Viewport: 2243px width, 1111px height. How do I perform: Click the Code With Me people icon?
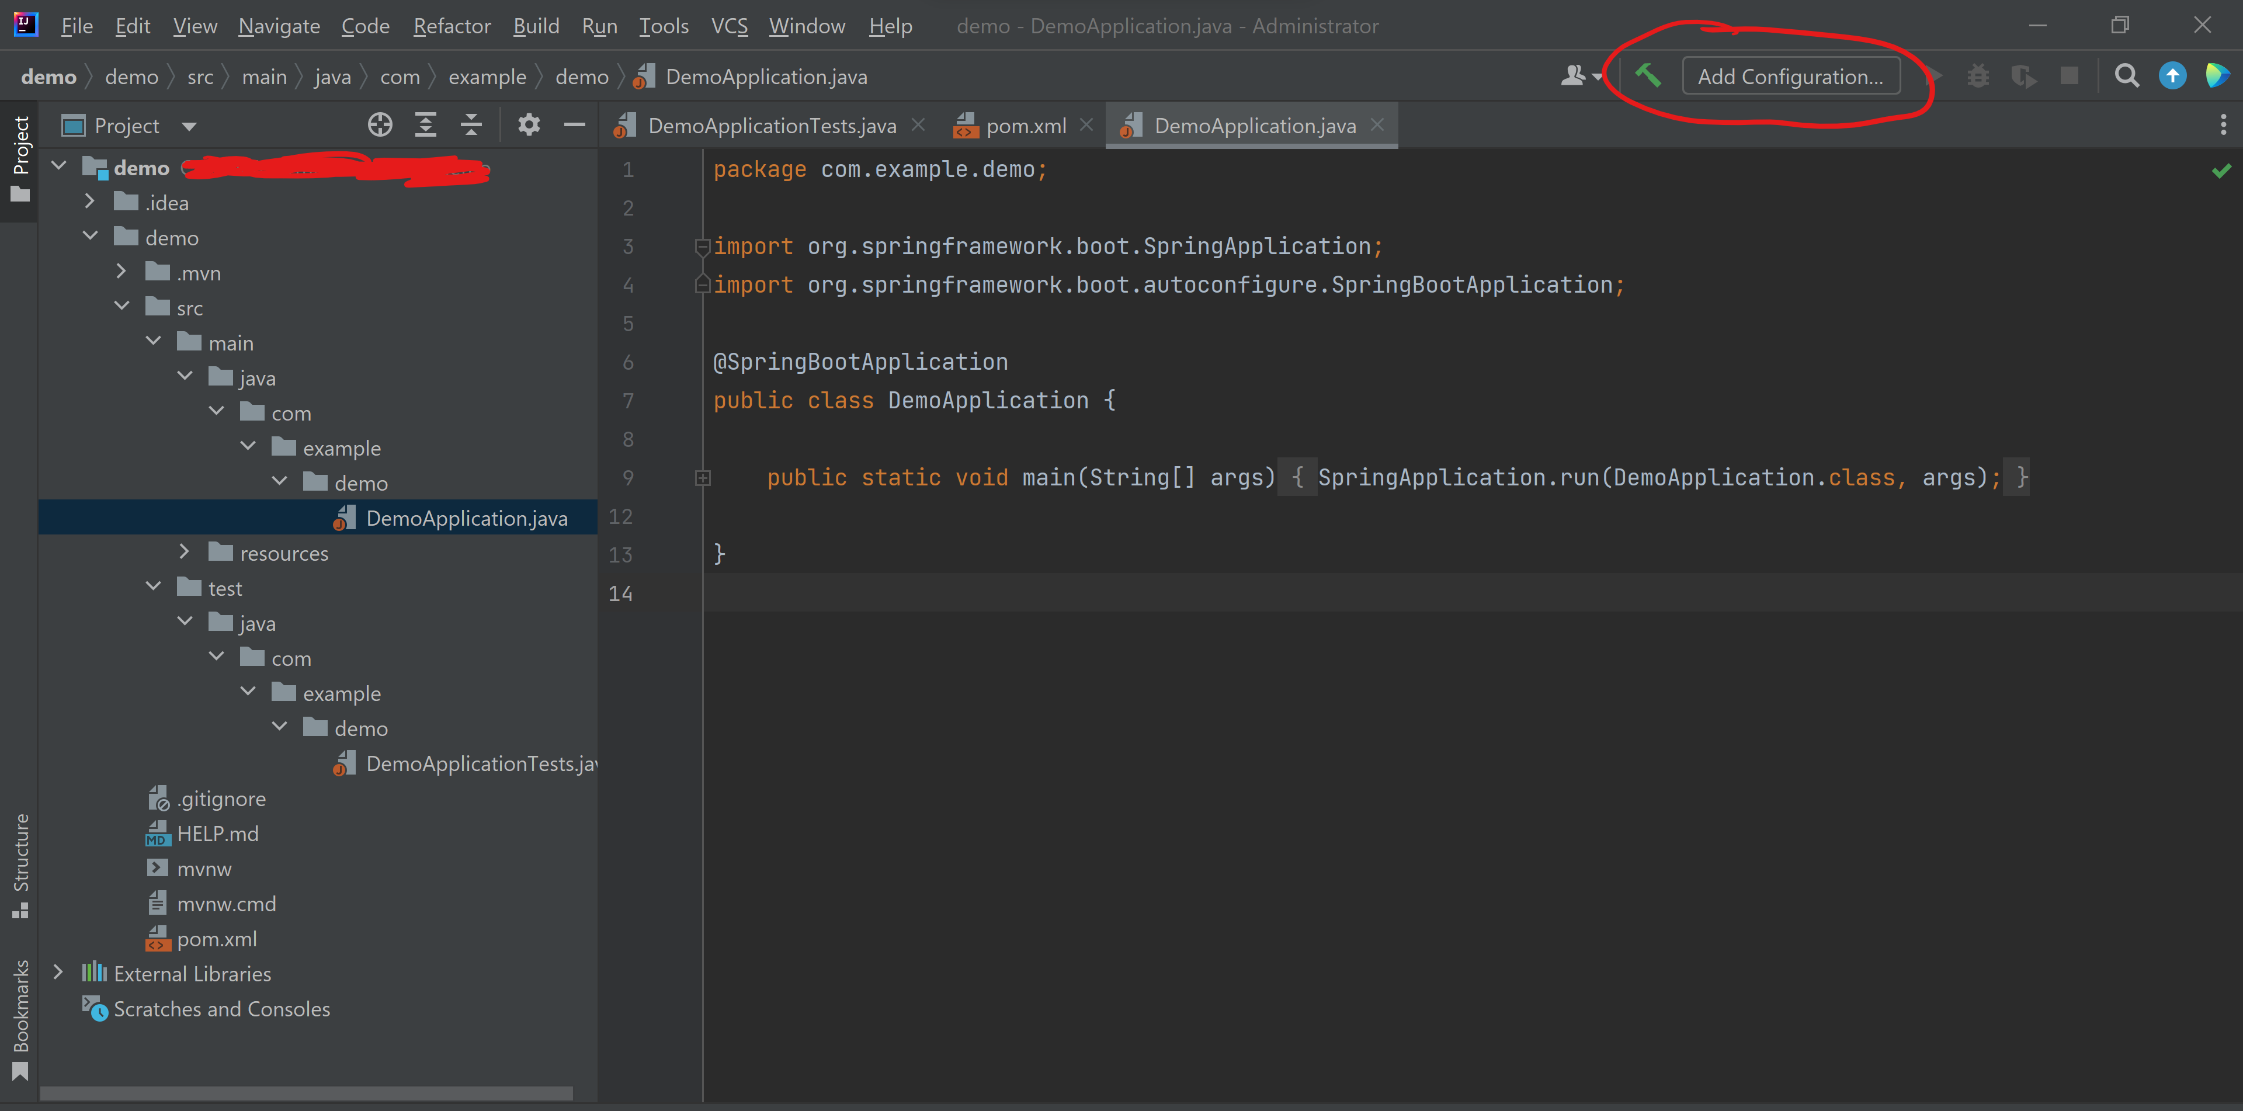pyautogui.click(x=1572, y=77)
